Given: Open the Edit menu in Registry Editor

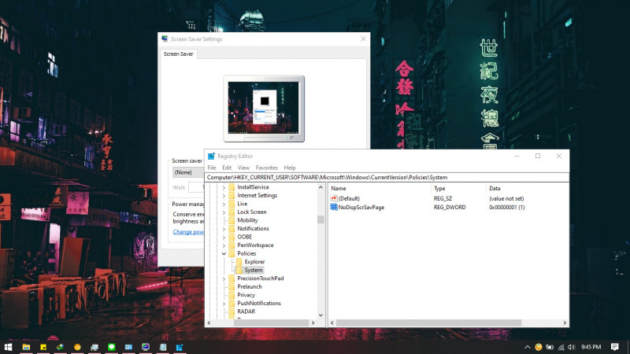Looking at the screenshot, I should point(227,168).
